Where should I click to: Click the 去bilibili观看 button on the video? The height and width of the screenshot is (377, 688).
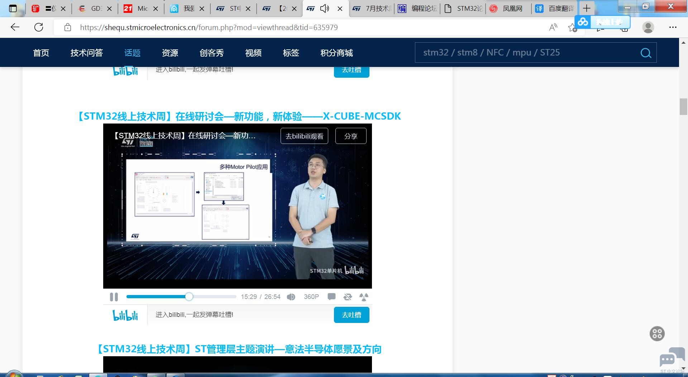(x=304, y=136)
